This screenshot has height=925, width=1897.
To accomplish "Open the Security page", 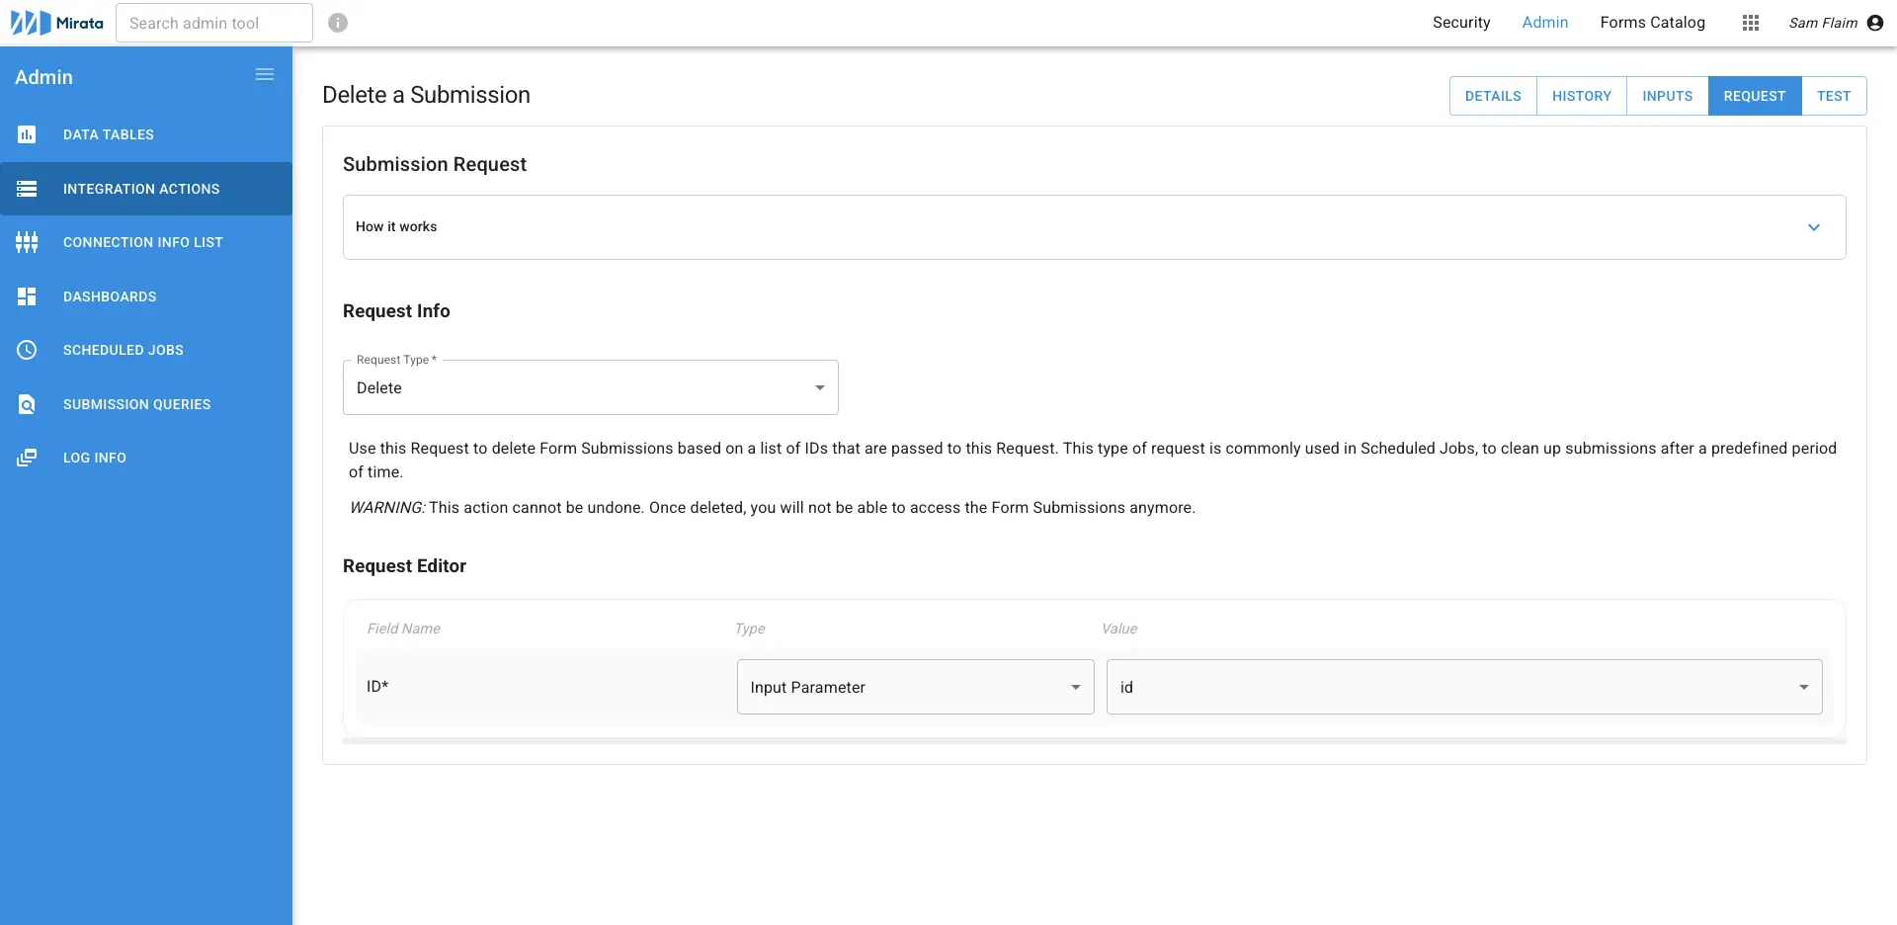I will (x=1461, y=22).
